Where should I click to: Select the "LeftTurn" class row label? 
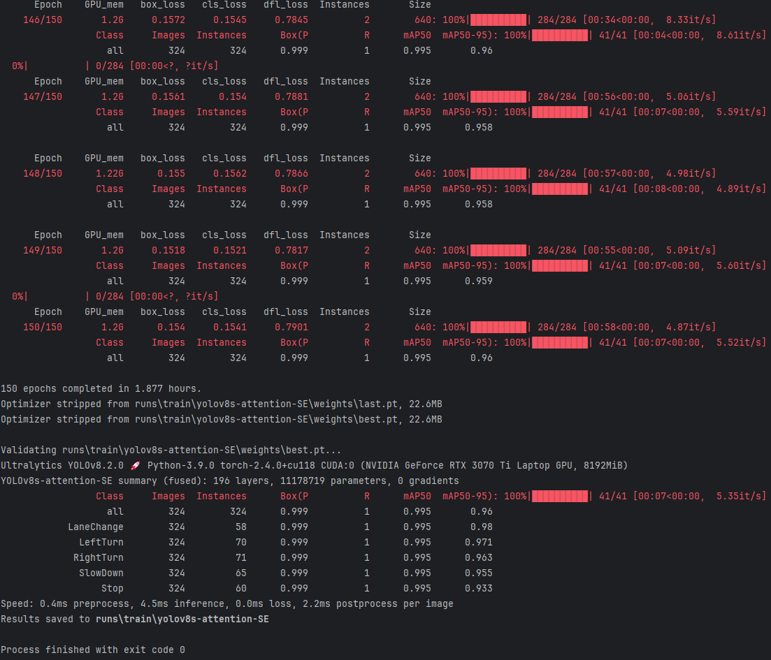(101, 543)
